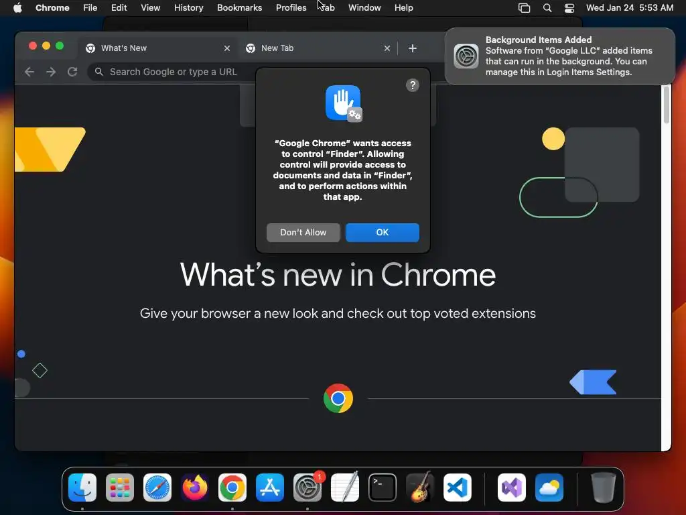Image resolution: width=686 pixels, height=515 pixels.
Task: Confirm Finder access with the OK button
Action: pos(383,233)
